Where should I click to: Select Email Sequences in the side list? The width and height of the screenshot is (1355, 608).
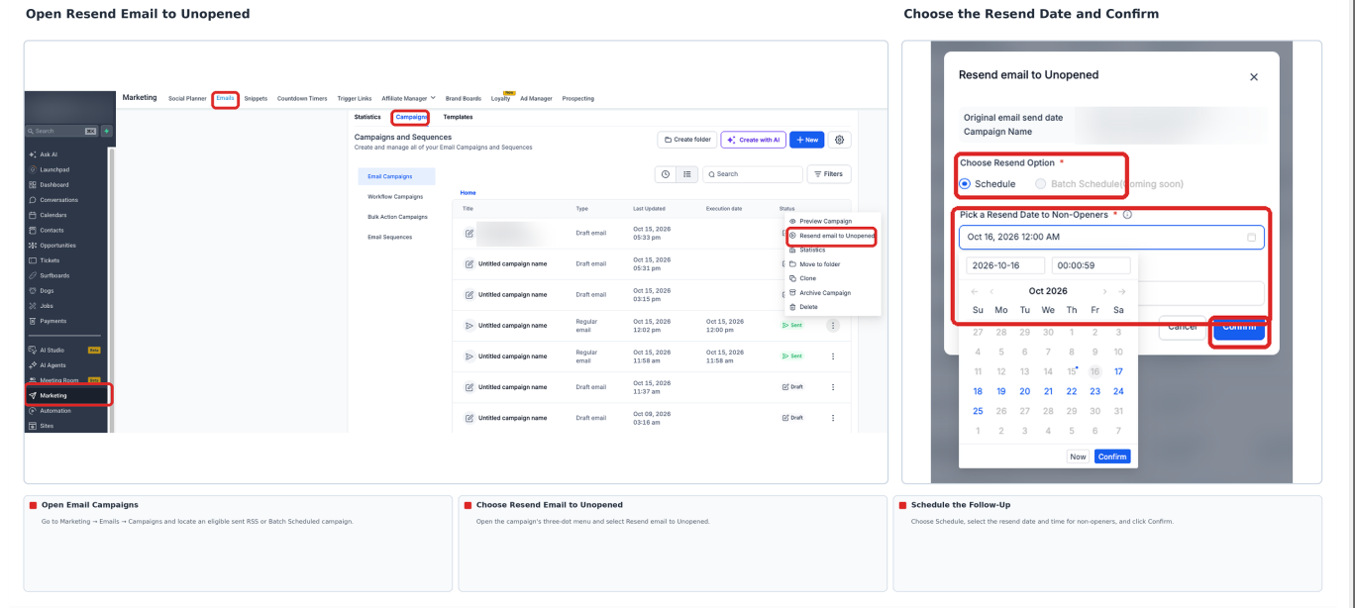pyautogui.click(x=389, y=237)
